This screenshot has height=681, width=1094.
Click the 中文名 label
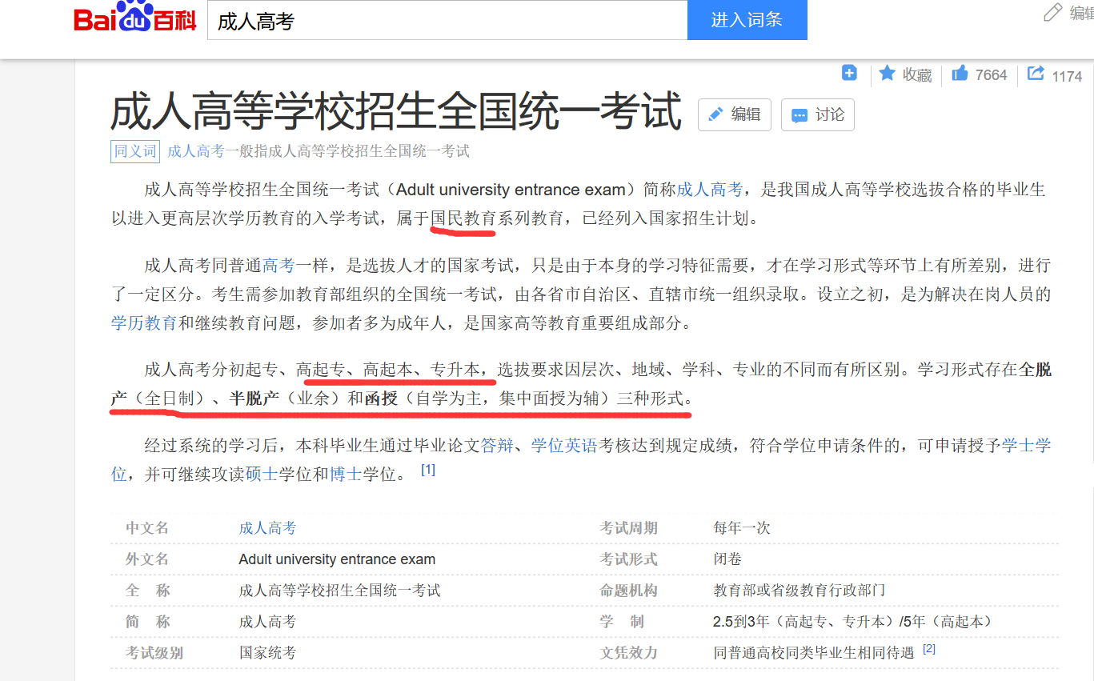coord(147,528)
